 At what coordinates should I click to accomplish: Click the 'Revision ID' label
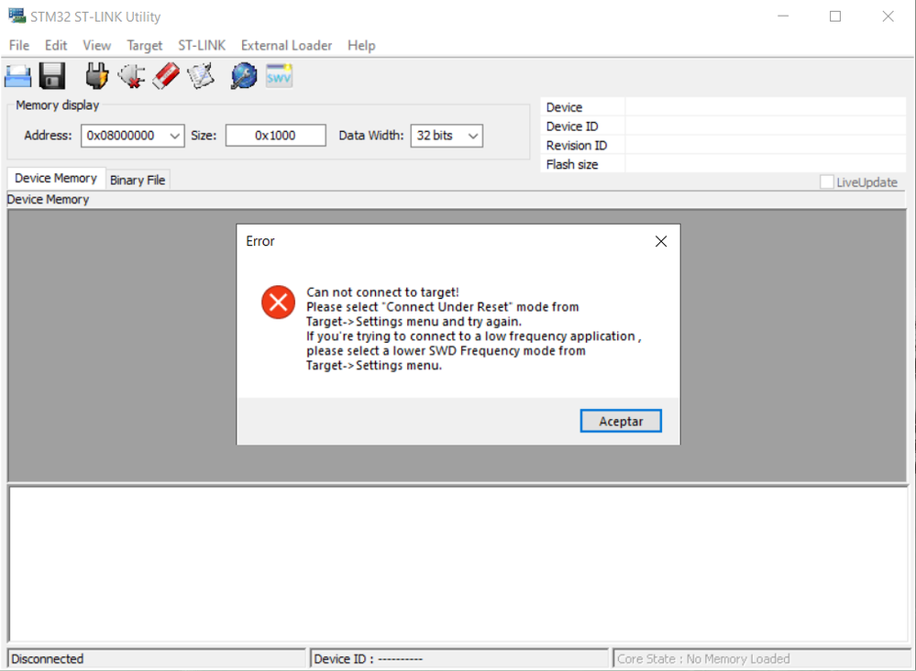click(x=577, y=146)
